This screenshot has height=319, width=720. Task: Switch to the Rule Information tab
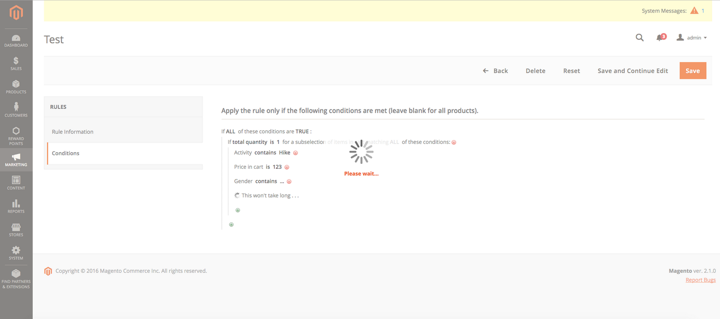point(72,131)
